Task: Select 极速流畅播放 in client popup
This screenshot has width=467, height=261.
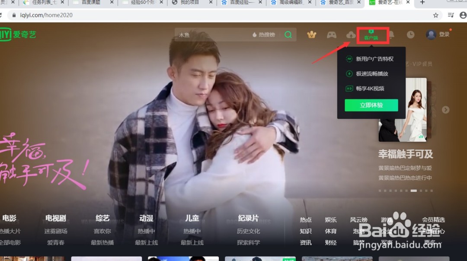Action: (367, 73)
